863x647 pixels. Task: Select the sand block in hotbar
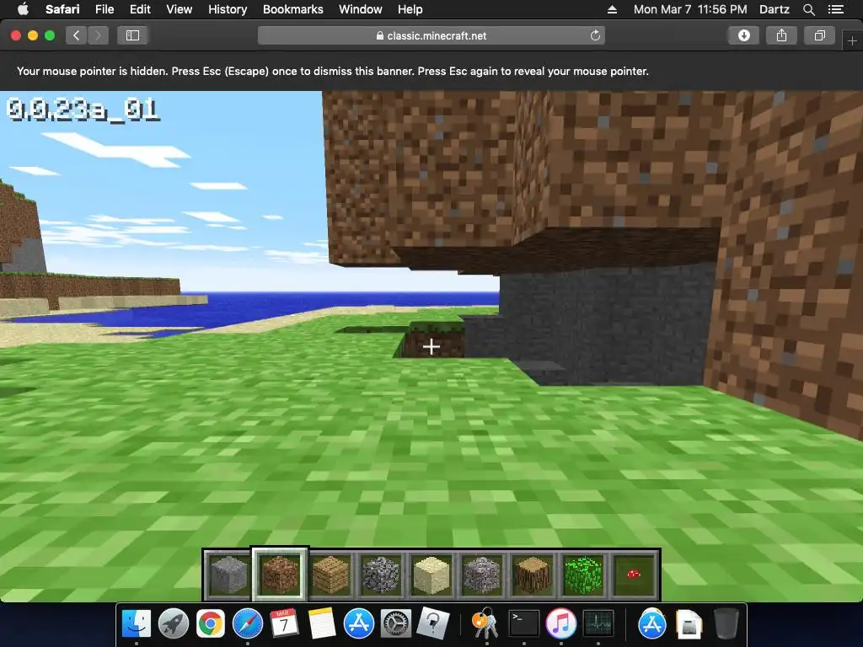431,575
